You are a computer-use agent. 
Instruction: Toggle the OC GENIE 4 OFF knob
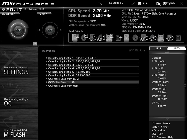click(x=18, y=30)
